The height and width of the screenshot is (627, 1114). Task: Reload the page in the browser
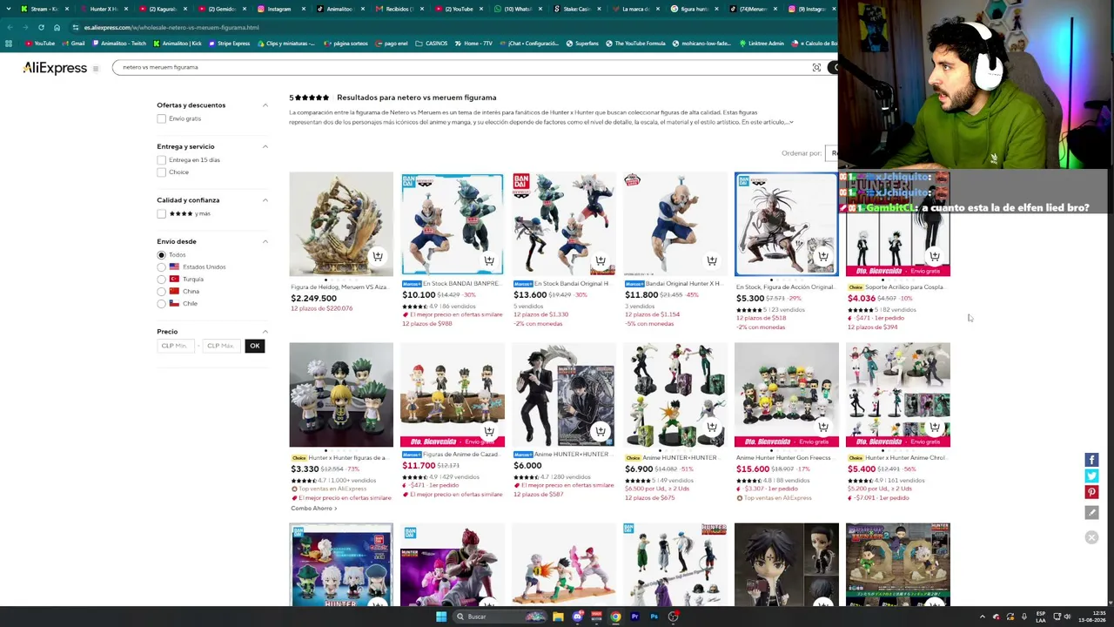[41, 27]
